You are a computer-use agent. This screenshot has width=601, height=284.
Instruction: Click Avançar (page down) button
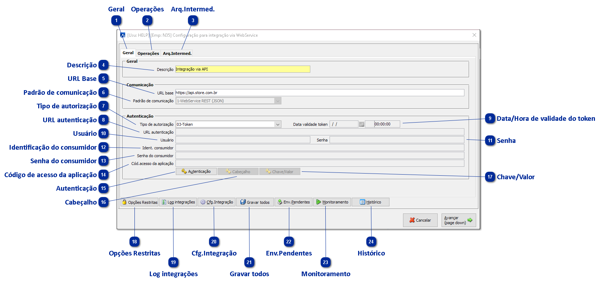(459, 220)
